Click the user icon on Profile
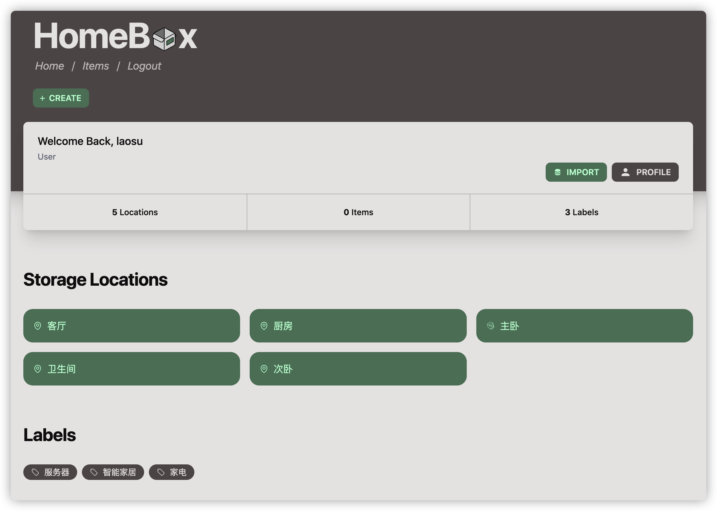Image resolution: width=717 pixels, height=511 pixels. [625, 172]
